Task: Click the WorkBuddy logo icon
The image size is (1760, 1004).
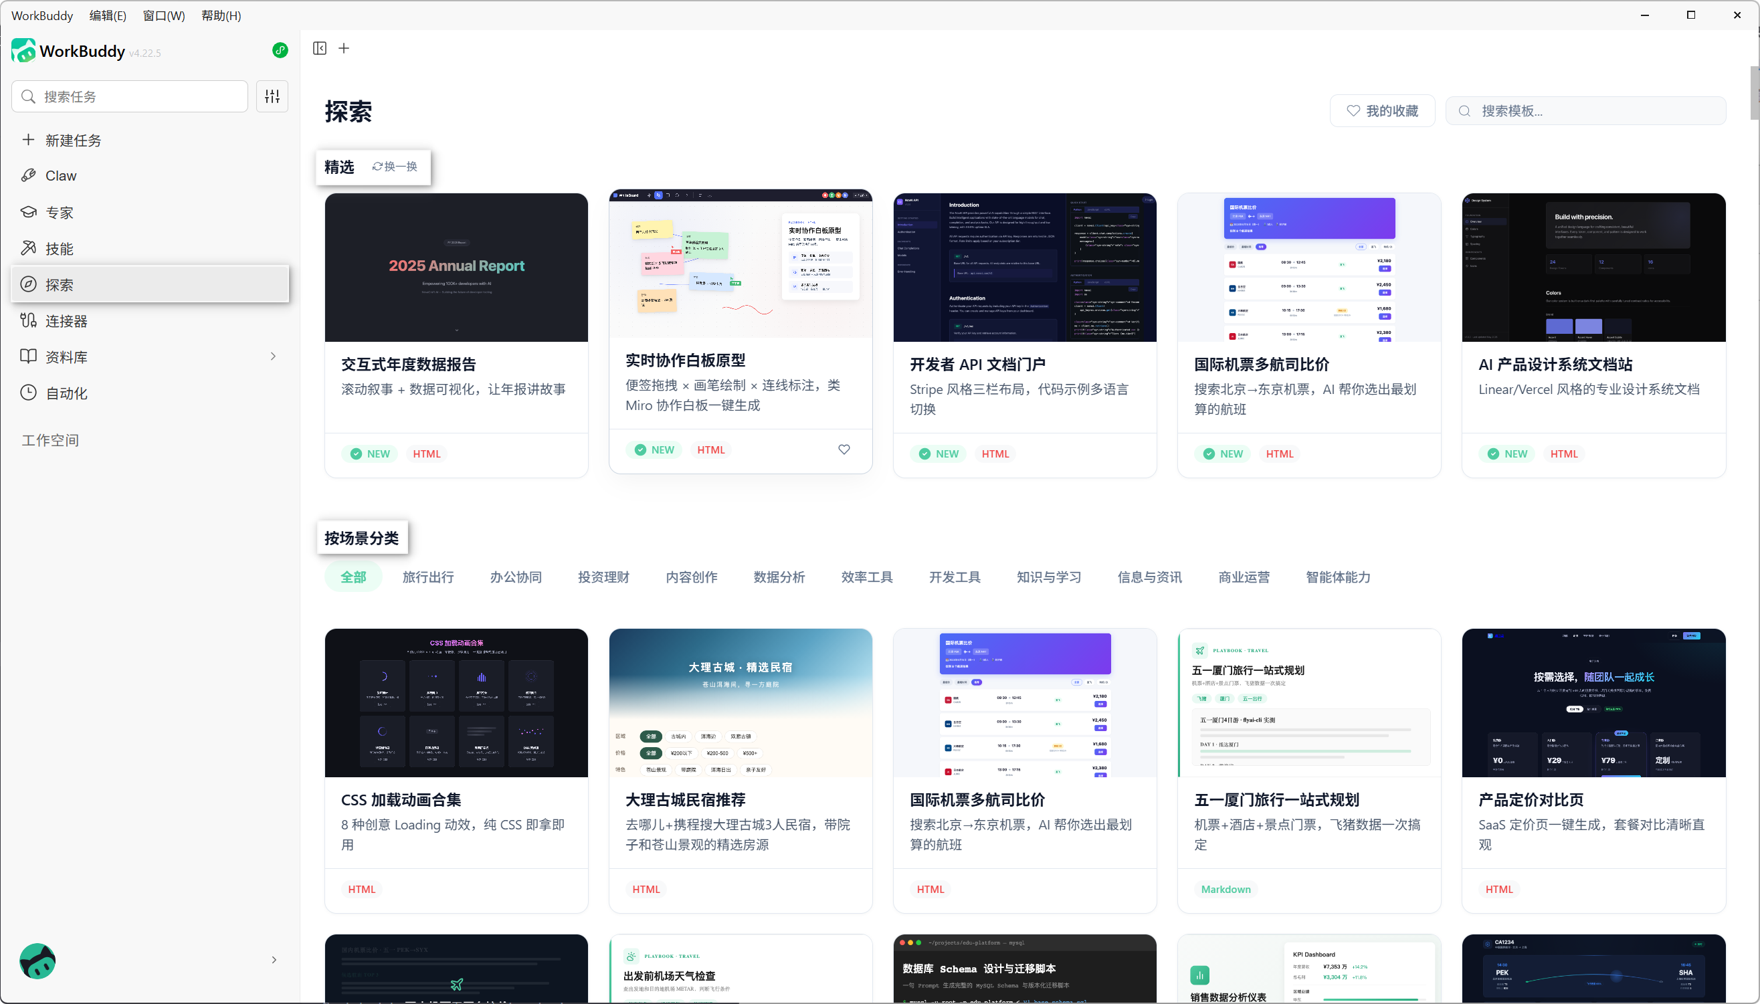Action: (23, 51)
